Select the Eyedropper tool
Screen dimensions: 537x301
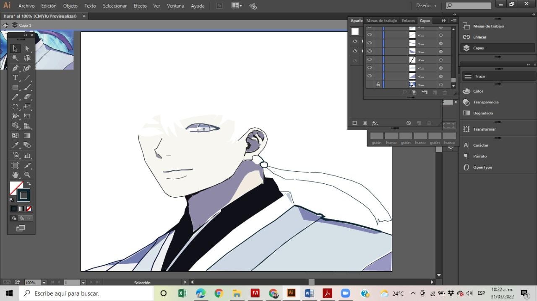pos(15,145)
